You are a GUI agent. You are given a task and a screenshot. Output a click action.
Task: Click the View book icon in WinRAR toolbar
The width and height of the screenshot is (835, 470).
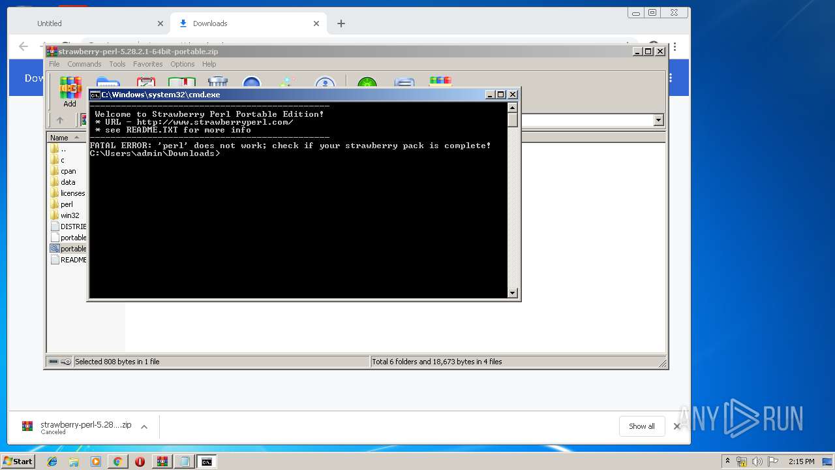pyautogui.click(x=182, y=83)
